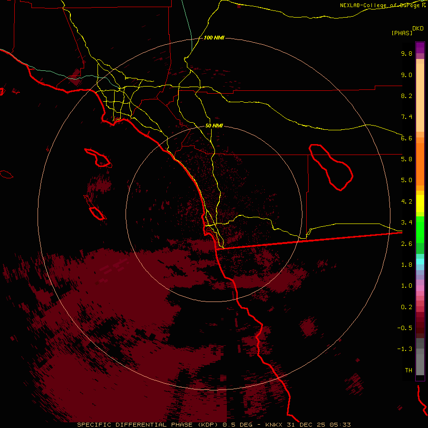
Task: Click the 7.4 legend value
Action: click(407, 117)
